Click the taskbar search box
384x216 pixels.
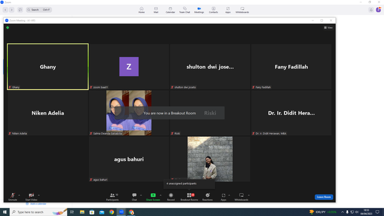(x=38, y=212)
